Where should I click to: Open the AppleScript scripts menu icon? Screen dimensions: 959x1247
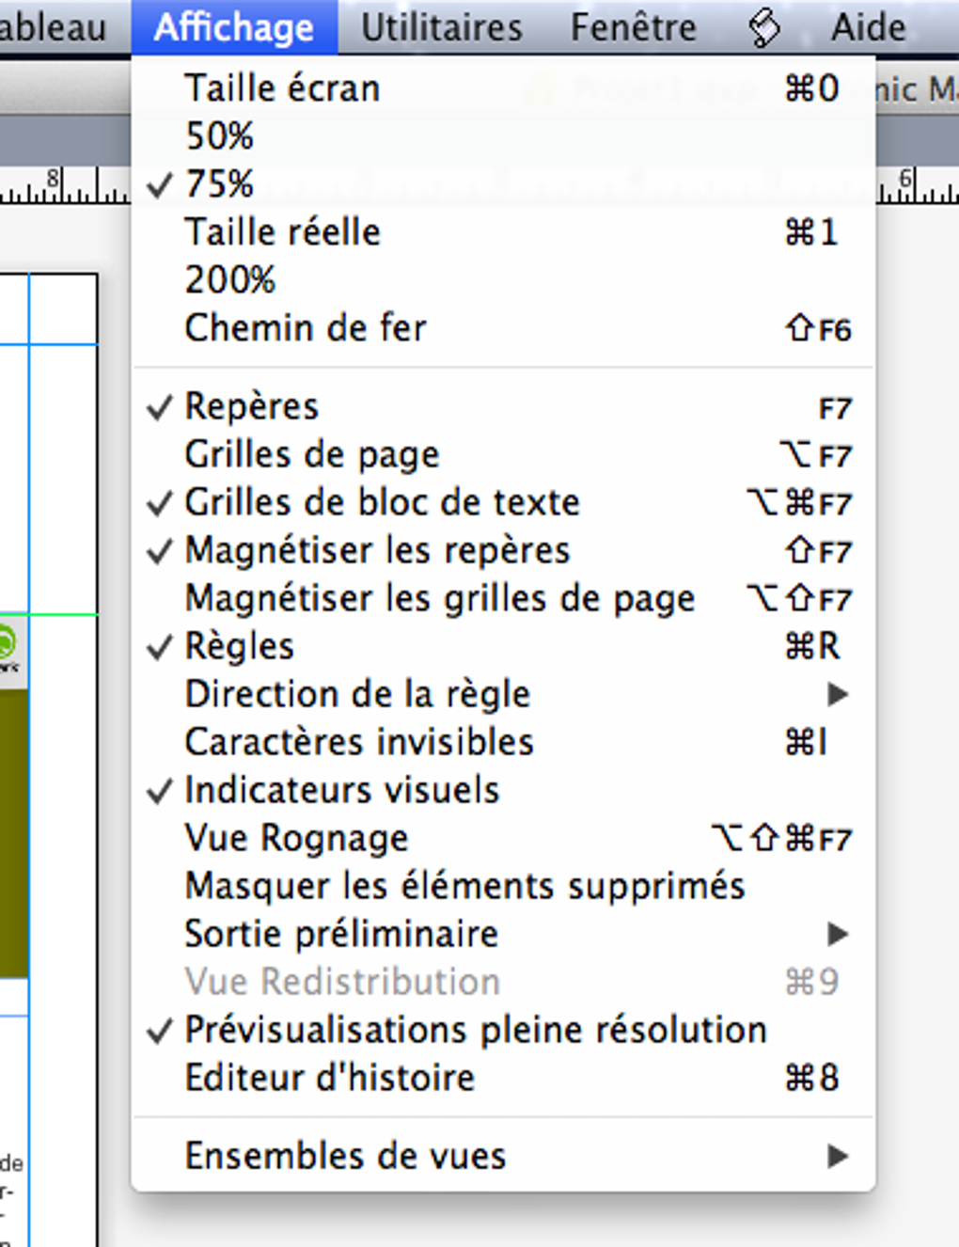click(x=762, y=25)
